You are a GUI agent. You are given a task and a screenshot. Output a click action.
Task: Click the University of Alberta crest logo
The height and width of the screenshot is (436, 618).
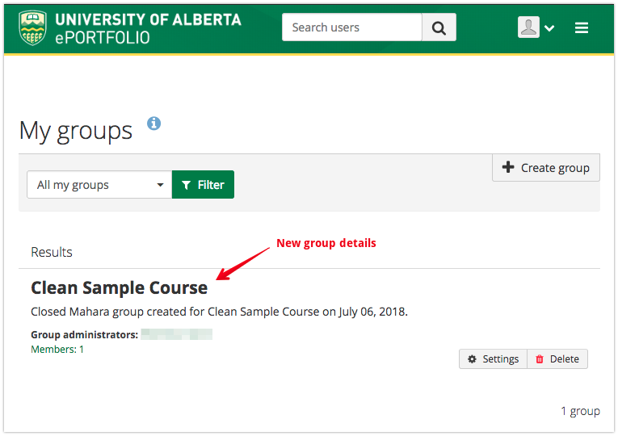[32, 27]
